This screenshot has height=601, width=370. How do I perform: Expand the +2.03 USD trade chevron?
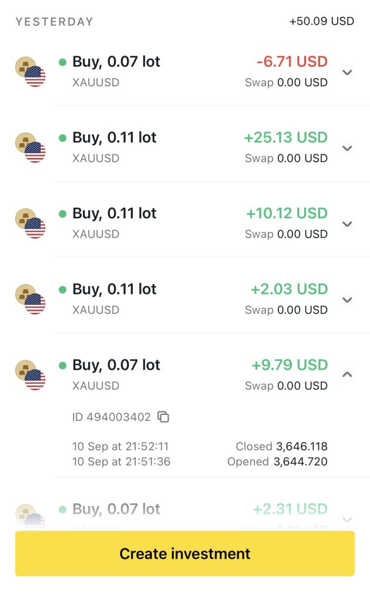pyautogui.click(x=347, y=299)
